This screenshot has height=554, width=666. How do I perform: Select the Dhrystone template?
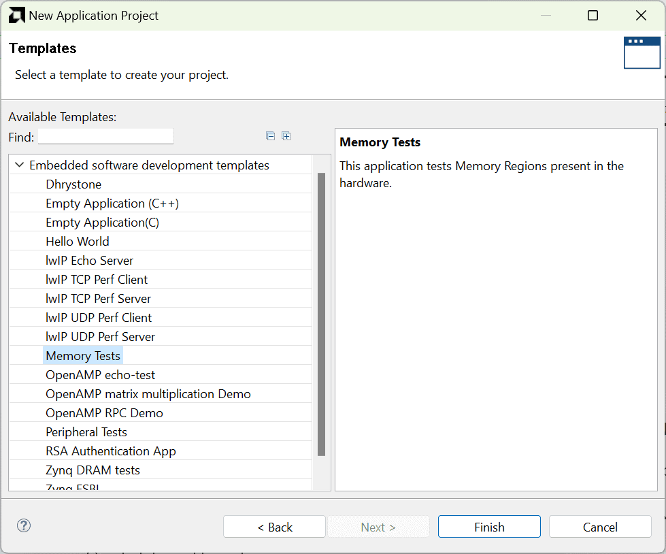(x=73, y=184)
